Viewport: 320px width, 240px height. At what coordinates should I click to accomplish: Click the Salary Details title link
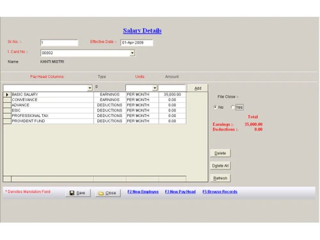pyautogui.click(x=142, y=31)
